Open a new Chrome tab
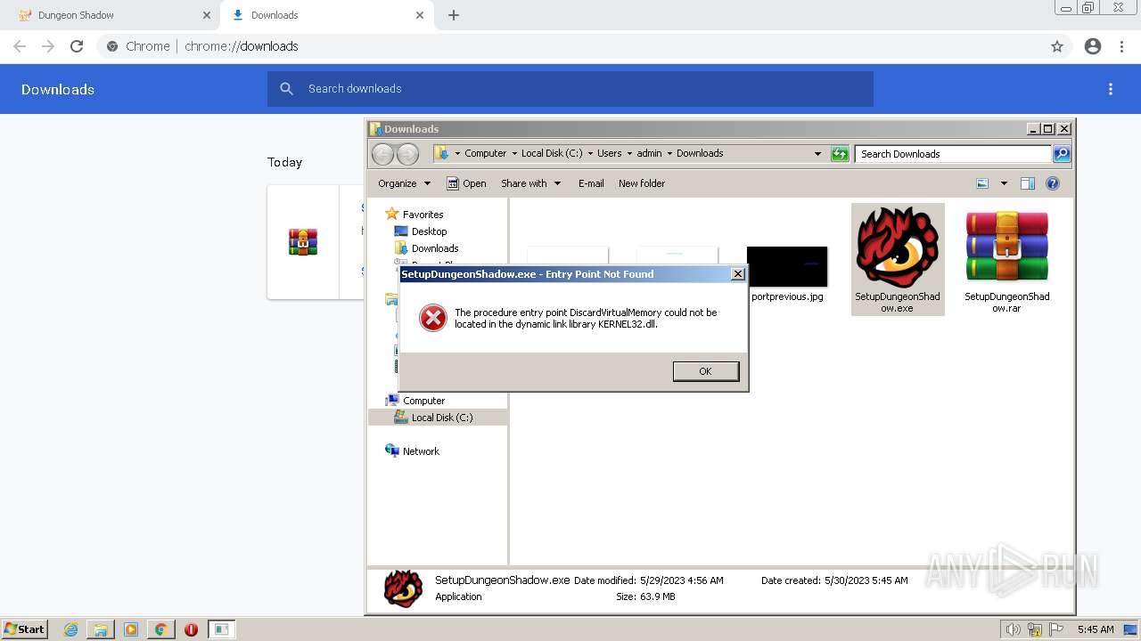This screenshot has width=1141, height=641. [453, 15]
